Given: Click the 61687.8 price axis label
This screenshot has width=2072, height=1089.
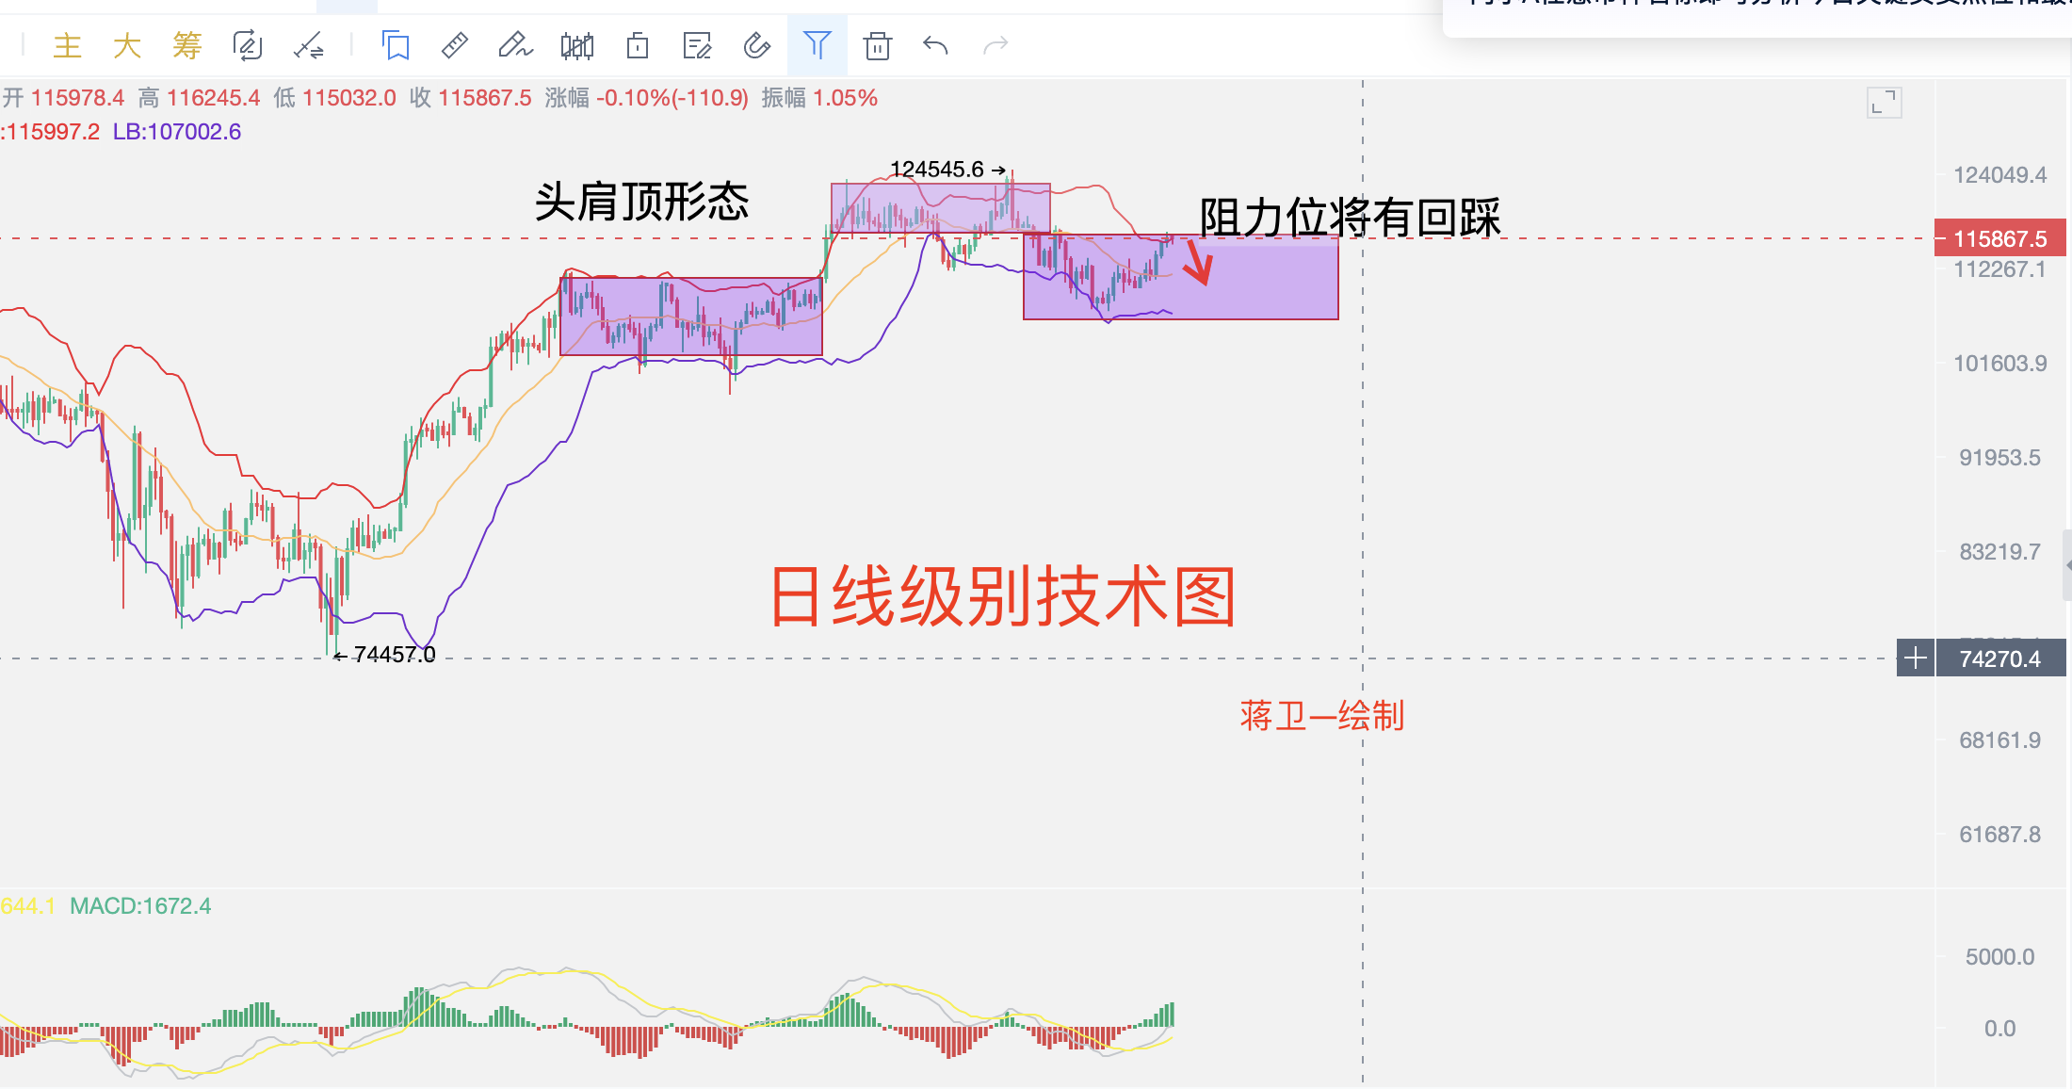Looking at the screenshot, I should [x=2000, y=835].
